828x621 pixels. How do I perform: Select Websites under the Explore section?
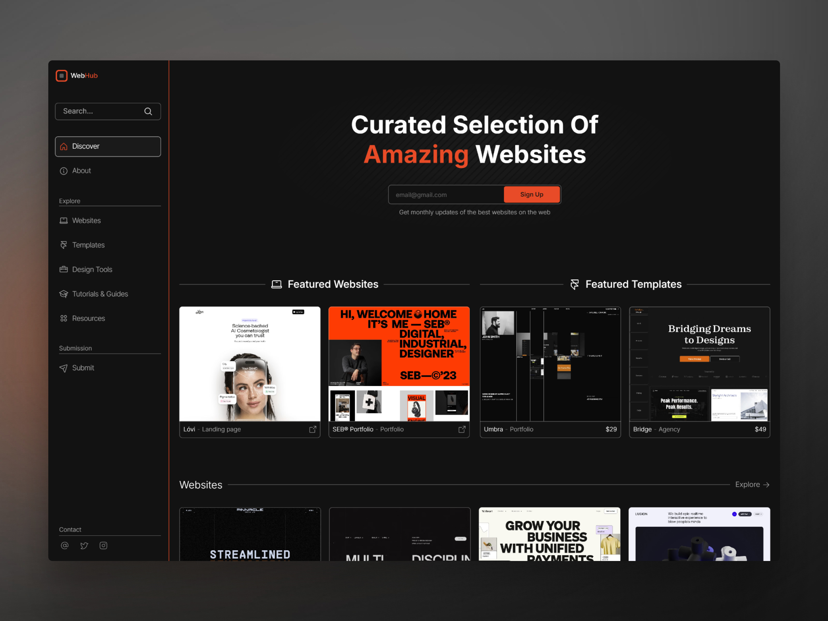click(x=86, y=220)
